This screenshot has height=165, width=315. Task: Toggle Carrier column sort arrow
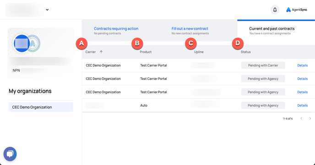[x=101, y=52]
